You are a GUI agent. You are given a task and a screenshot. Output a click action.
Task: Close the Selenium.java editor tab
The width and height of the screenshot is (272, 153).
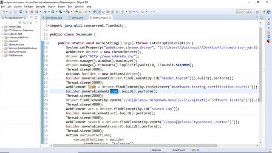[110, 18]
